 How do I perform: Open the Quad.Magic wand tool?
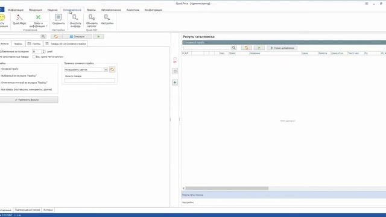pyautogui.click(x=19, y=19)
